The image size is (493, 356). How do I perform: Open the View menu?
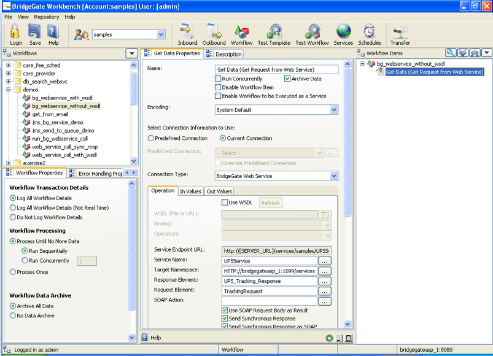coord(23,17)
